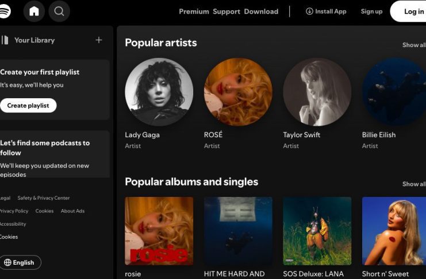This screenshot has width=426, height=279.
Task: Show all popular artists
Action: pos(414,45)
